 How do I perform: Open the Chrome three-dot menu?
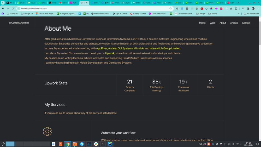pos(258,9)
